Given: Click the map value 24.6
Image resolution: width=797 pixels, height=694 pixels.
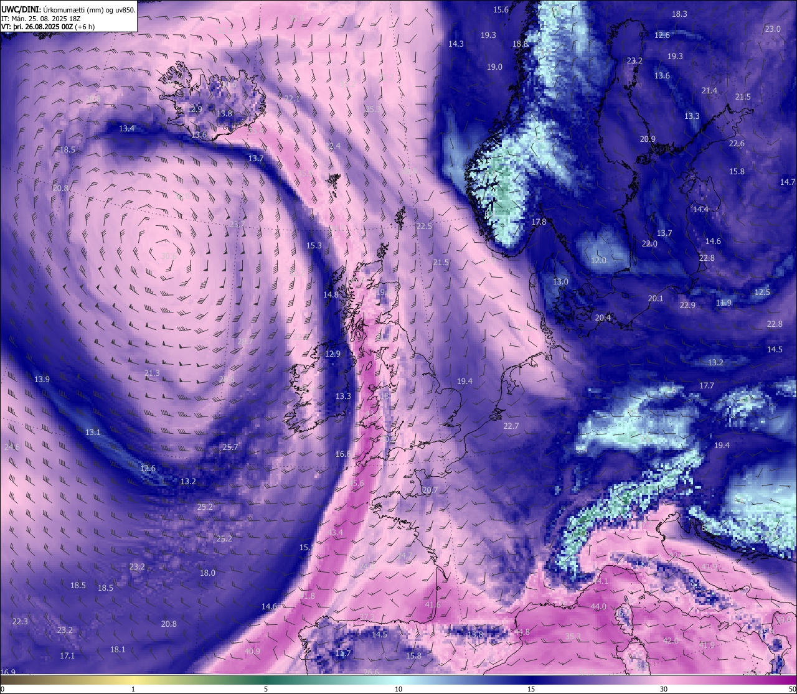Looking at the screenshot, I should 12,447.
